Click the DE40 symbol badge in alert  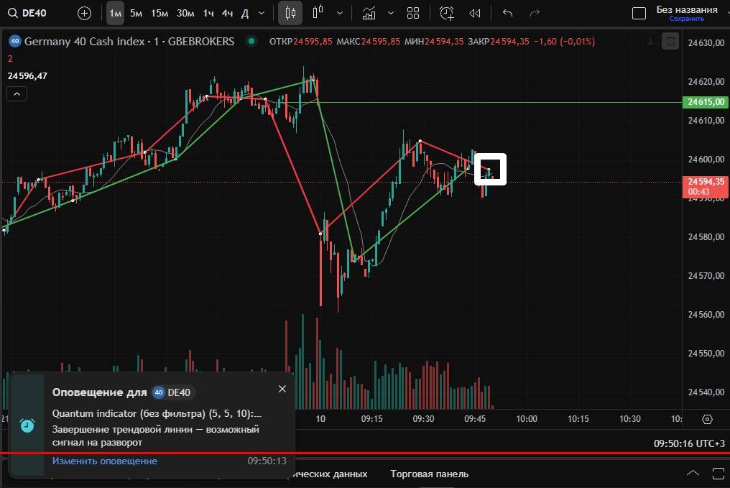click(173, 392)
